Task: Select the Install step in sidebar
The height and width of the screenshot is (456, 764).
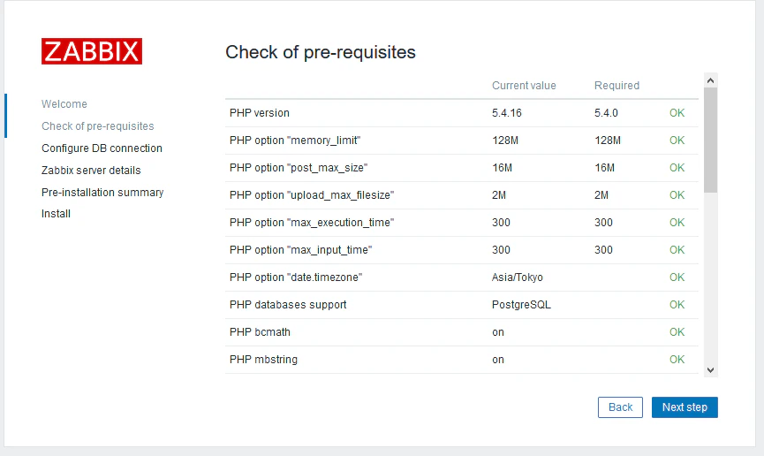Action: click(56, 214)
